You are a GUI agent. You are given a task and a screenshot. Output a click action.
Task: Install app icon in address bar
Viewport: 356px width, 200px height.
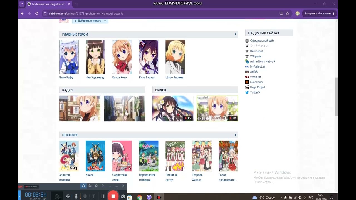point(281,13)
